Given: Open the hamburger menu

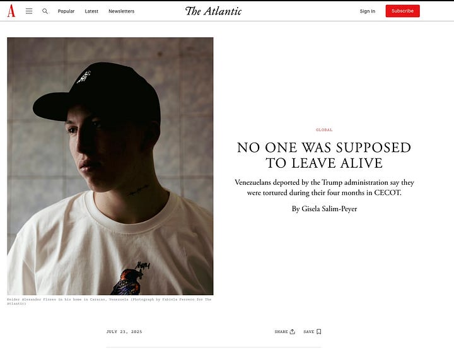Looking at the screenshot, I should click(29, 11).
